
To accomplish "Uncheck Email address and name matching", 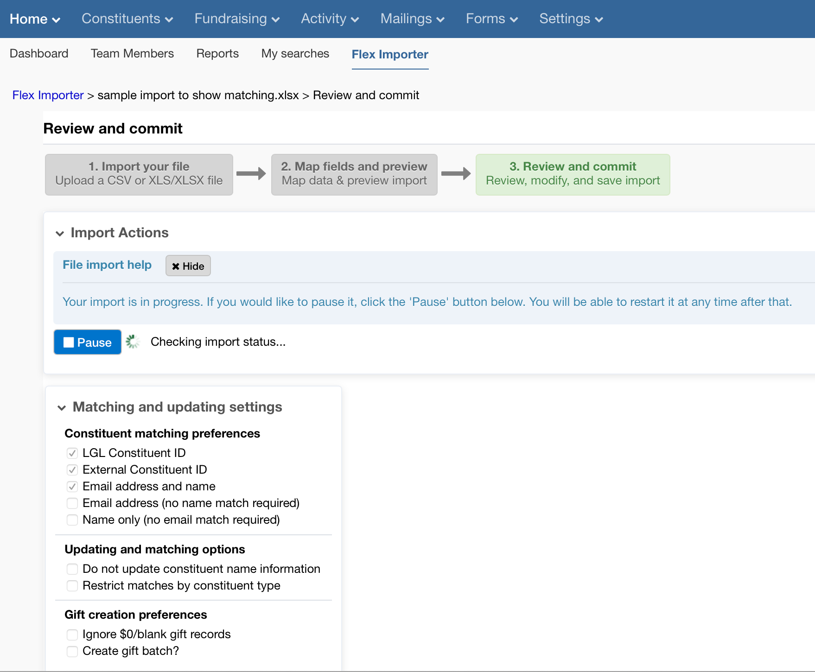I will click(x=72, y=487).
